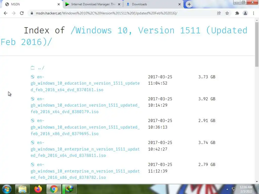Reload the current page
This screenshot has height=194, width=259.
pos(22,13)
